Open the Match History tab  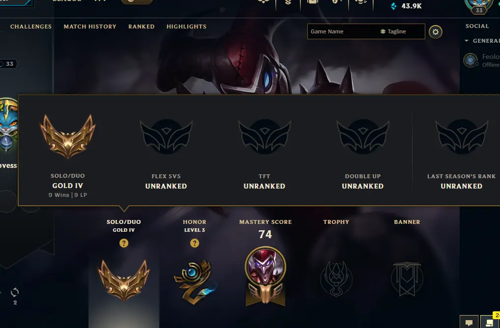90,27
